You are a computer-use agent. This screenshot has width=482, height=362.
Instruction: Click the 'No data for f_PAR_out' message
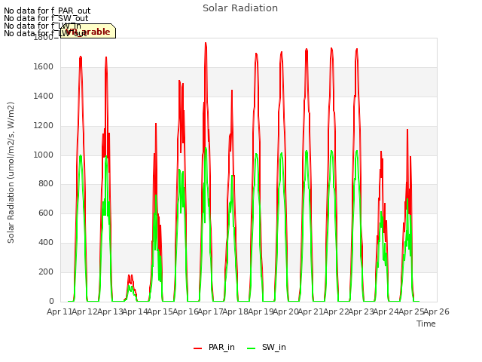(x=47, y=11)
